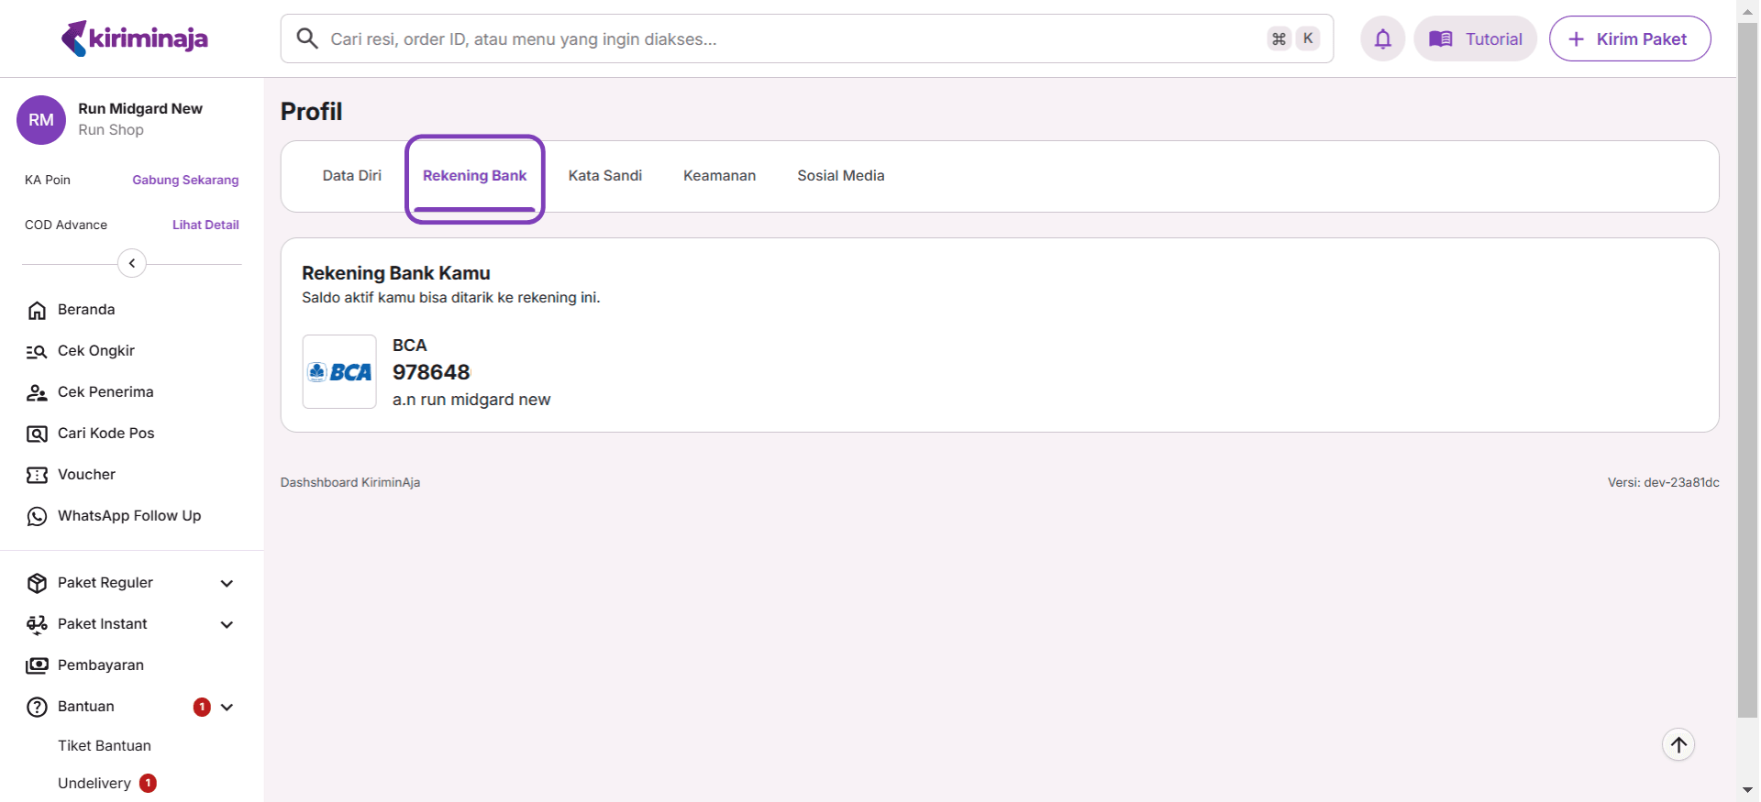The image size is (1761, 802).
Task: Click the RM profile avatar
Action: tap(41, 120)
